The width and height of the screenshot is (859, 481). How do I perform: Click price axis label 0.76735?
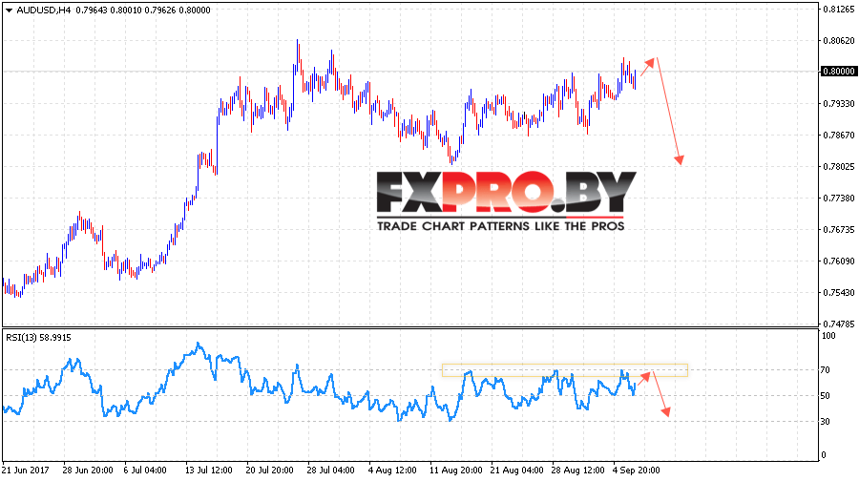tap(839, 230)
